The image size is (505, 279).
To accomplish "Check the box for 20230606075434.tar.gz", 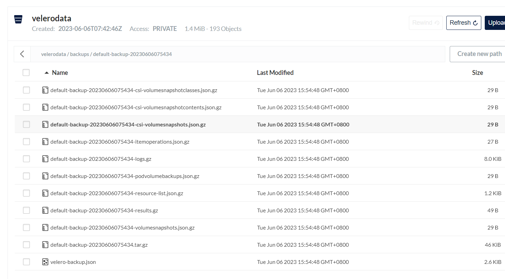I will (26, 245).
